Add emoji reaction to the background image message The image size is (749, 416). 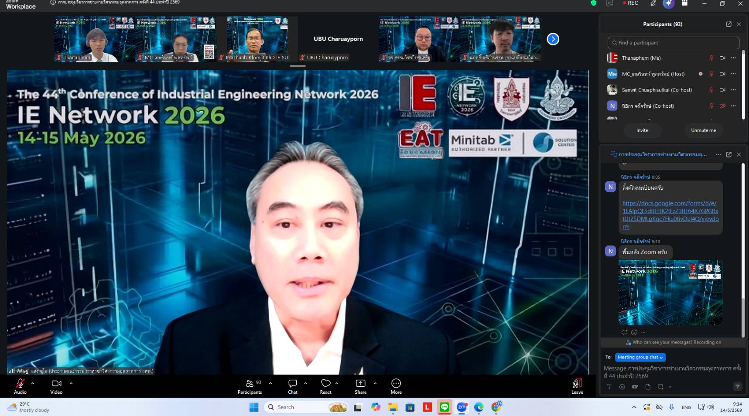[634, 332]
